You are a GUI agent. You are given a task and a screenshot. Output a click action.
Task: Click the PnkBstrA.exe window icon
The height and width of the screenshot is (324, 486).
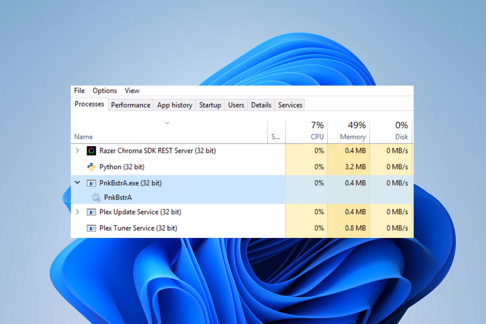(91, 183)
